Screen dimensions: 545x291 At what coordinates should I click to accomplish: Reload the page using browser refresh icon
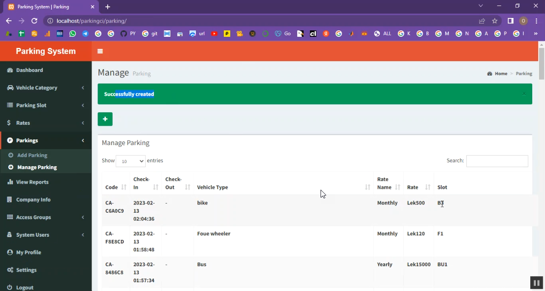34,21
